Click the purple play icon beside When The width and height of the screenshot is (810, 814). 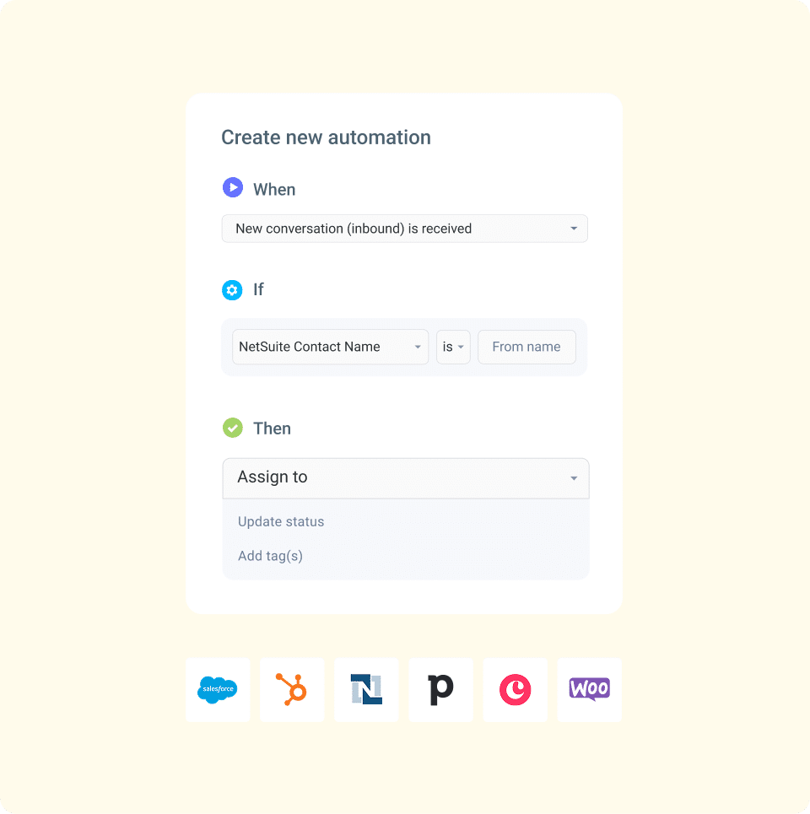pyautogui.click(x=232, y=187)
